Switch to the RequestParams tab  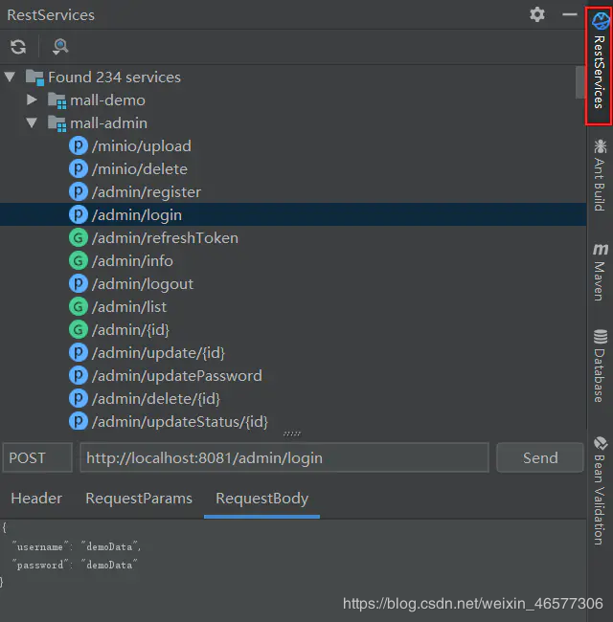[x=139, y=499]
